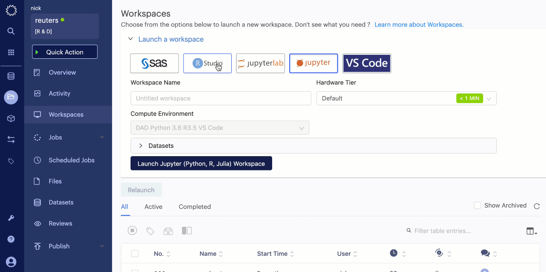Switch to the All tab
The image size is (546, 272).
point(125,207)
